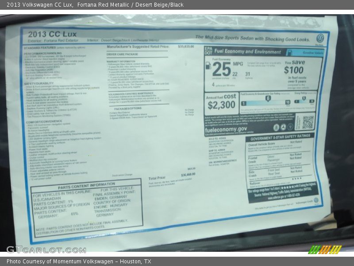Click the caption '2013 Volkswagen CC Lux,'
This screenshot has height=266, width=354.
point(40,5)
